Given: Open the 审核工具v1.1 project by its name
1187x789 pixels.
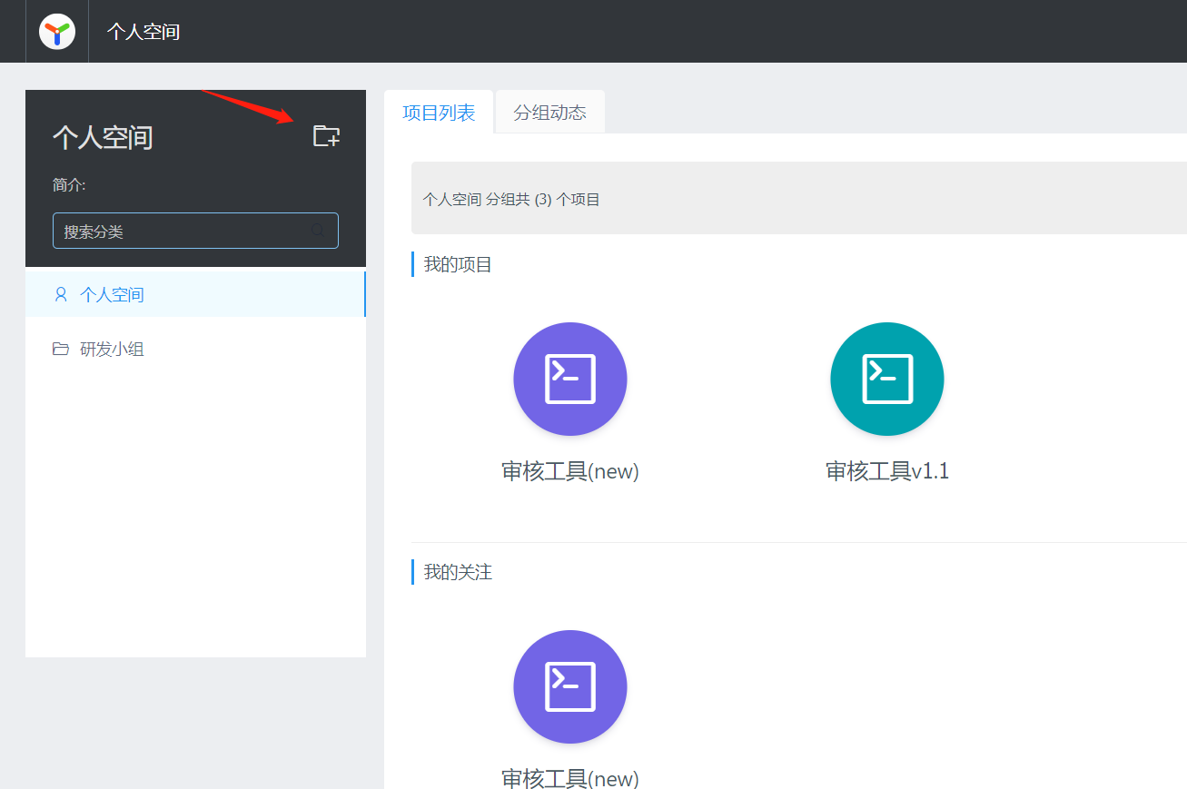Looking at the screenshot, I should (886, 470).
